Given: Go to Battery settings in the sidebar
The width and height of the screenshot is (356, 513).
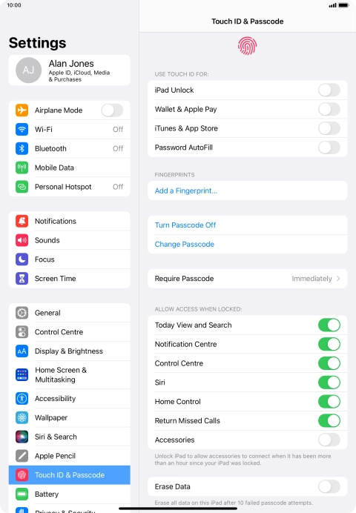Looking at the screenshot, I should tap(70, 494).
